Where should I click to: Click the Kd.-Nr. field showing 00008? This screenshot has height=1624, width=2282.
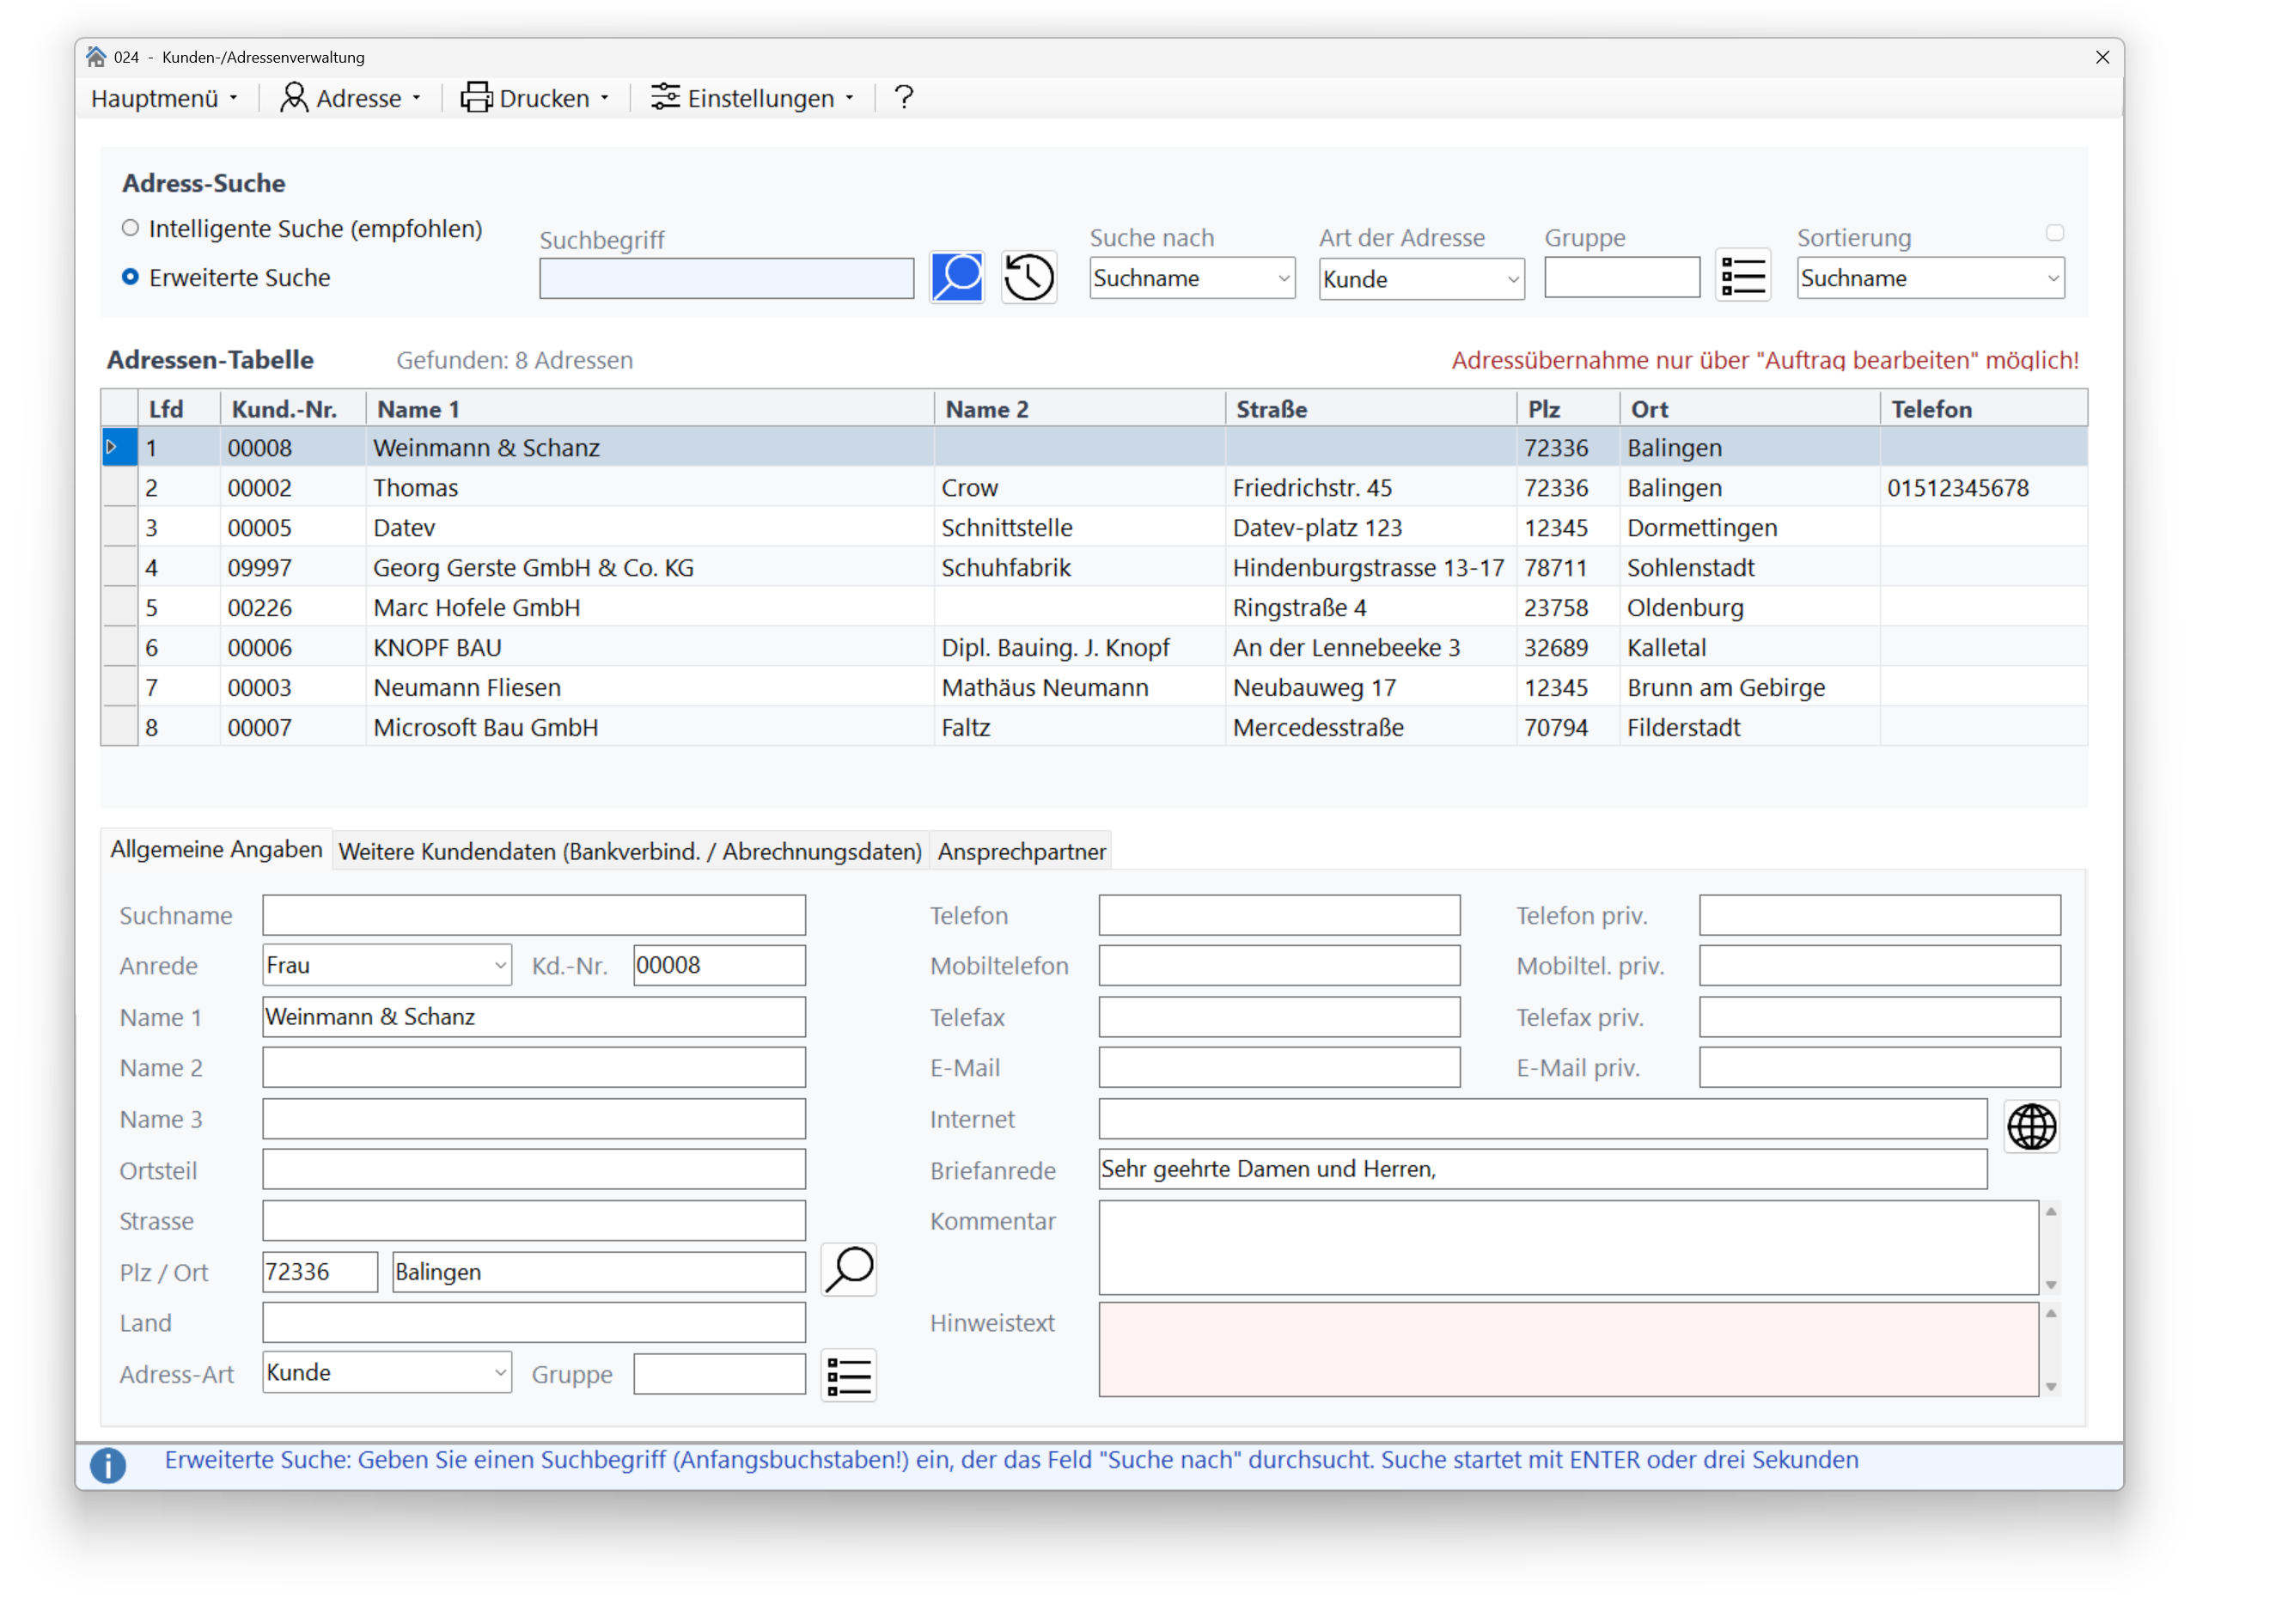[719, 965]
